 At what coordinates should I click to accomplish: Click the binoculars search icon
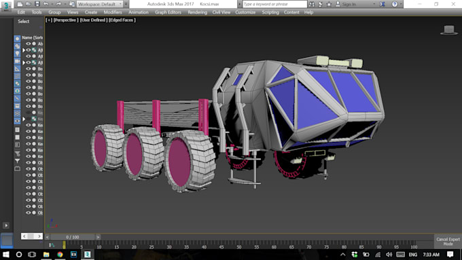(311, 4)
